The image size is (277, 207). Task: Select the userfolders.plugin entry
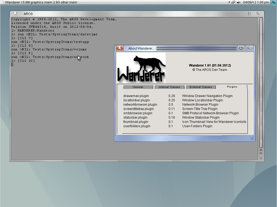point(184,126)
